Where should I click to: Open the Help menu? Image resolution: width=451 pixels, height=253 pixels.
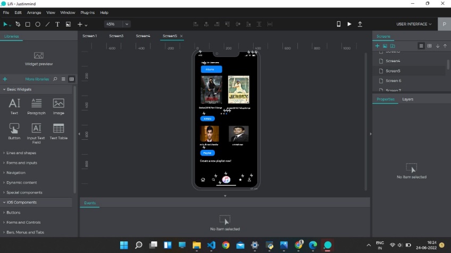point(104,13)
